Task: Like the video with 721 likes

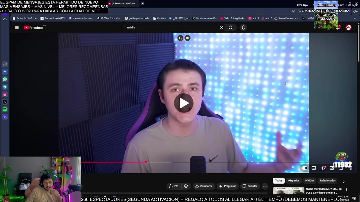Action: click(174, 186)
